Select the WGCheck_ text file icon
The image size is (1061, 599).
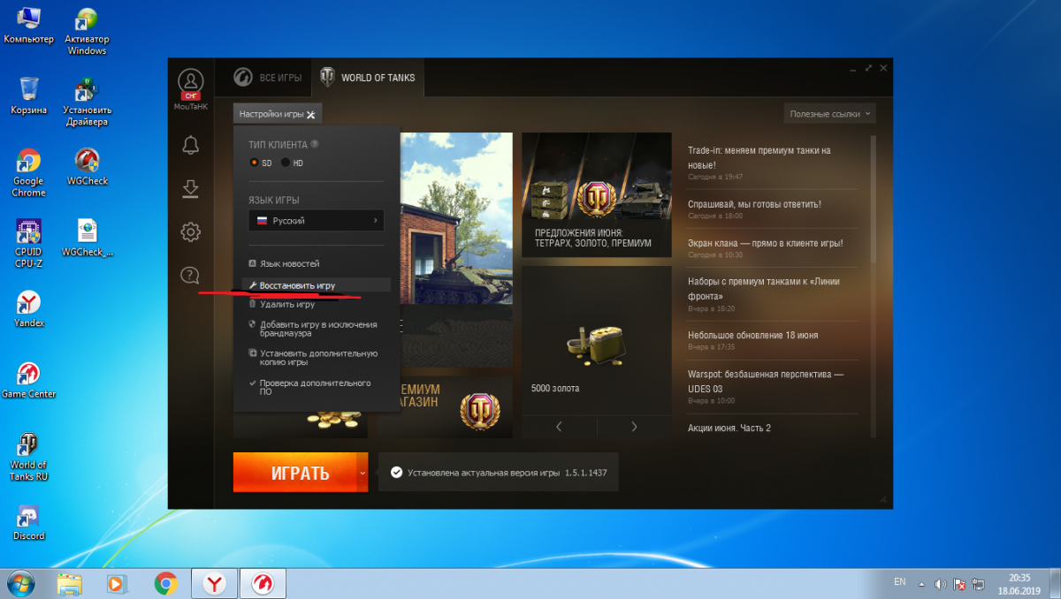pyautogui.click(x=87, y=237)
